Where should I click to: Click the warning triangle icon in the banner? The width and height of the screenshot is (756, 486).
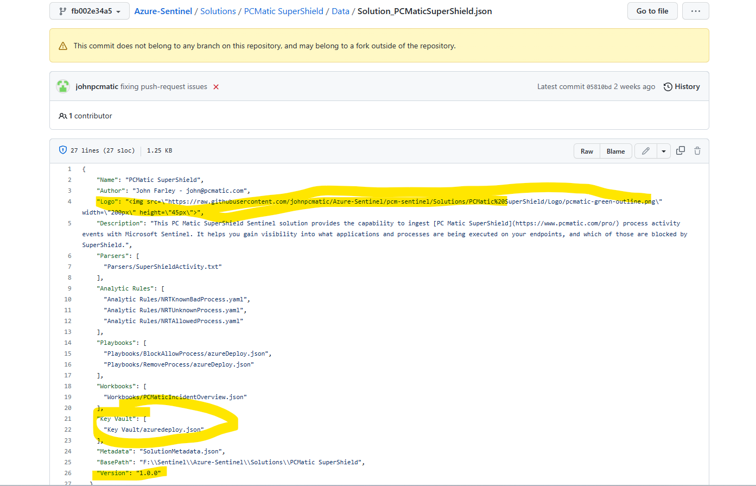[x=63, y=46]
